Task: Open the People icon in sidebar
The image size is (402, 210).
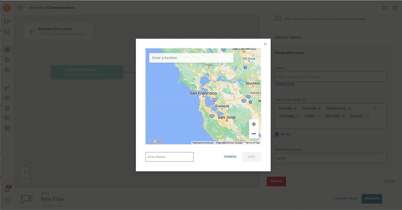Action: click(x=7, y=98)
